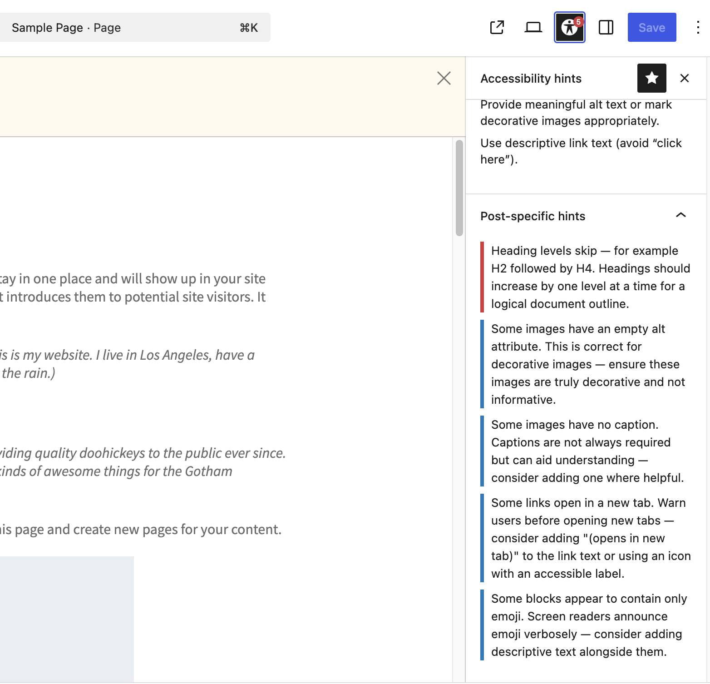Open the page preview in a new tab
This screenshot has height=684, width=710.
point(497,28)
